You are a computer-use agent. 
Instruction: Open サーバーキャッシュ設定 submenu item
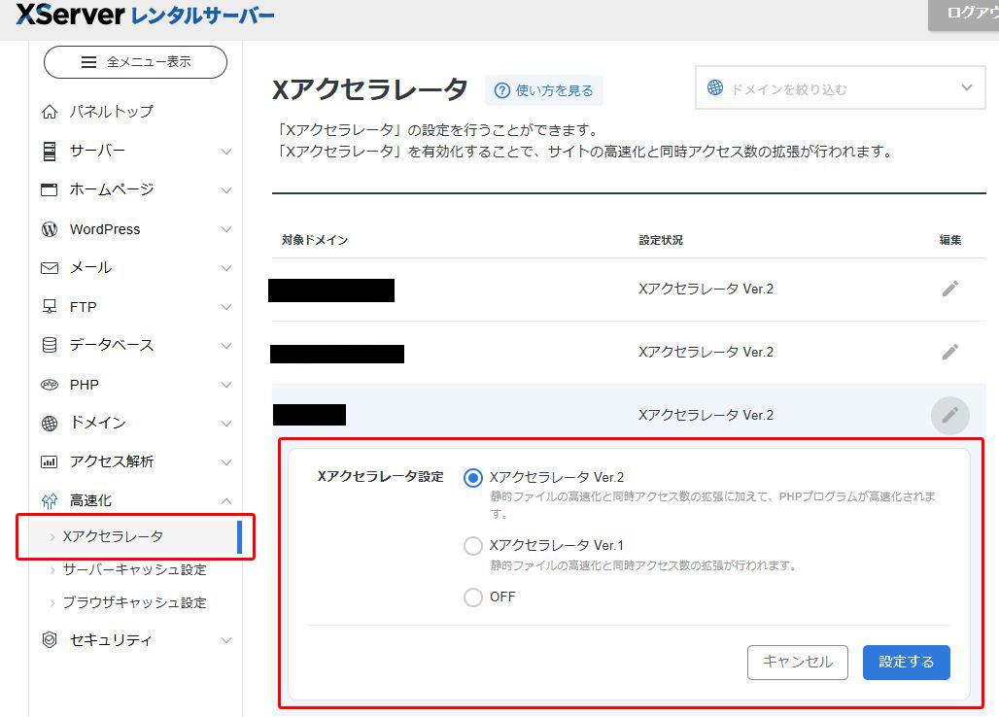coord(134,570)
